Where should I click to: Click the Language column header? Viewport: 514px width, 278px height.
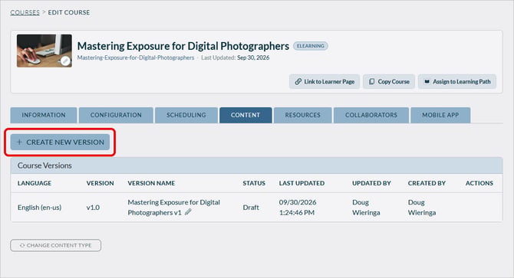click(x=35, y=183)
